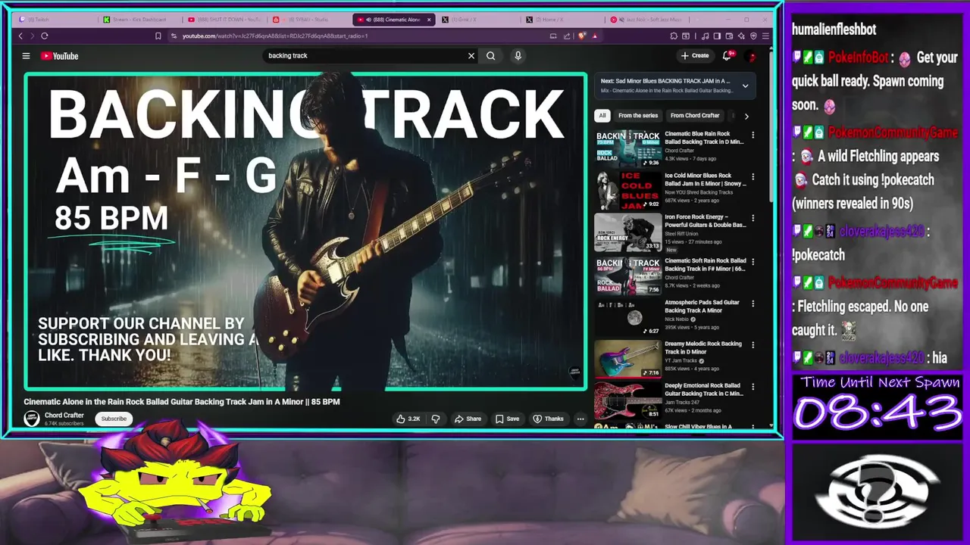Like the video (3.2K)
The image size is (970, 545).
(x=408, y=419)
